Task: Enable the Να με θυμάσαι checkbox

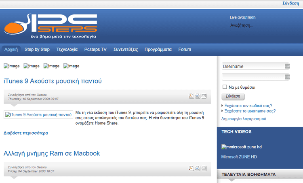Action: click(x=225, y=87)
